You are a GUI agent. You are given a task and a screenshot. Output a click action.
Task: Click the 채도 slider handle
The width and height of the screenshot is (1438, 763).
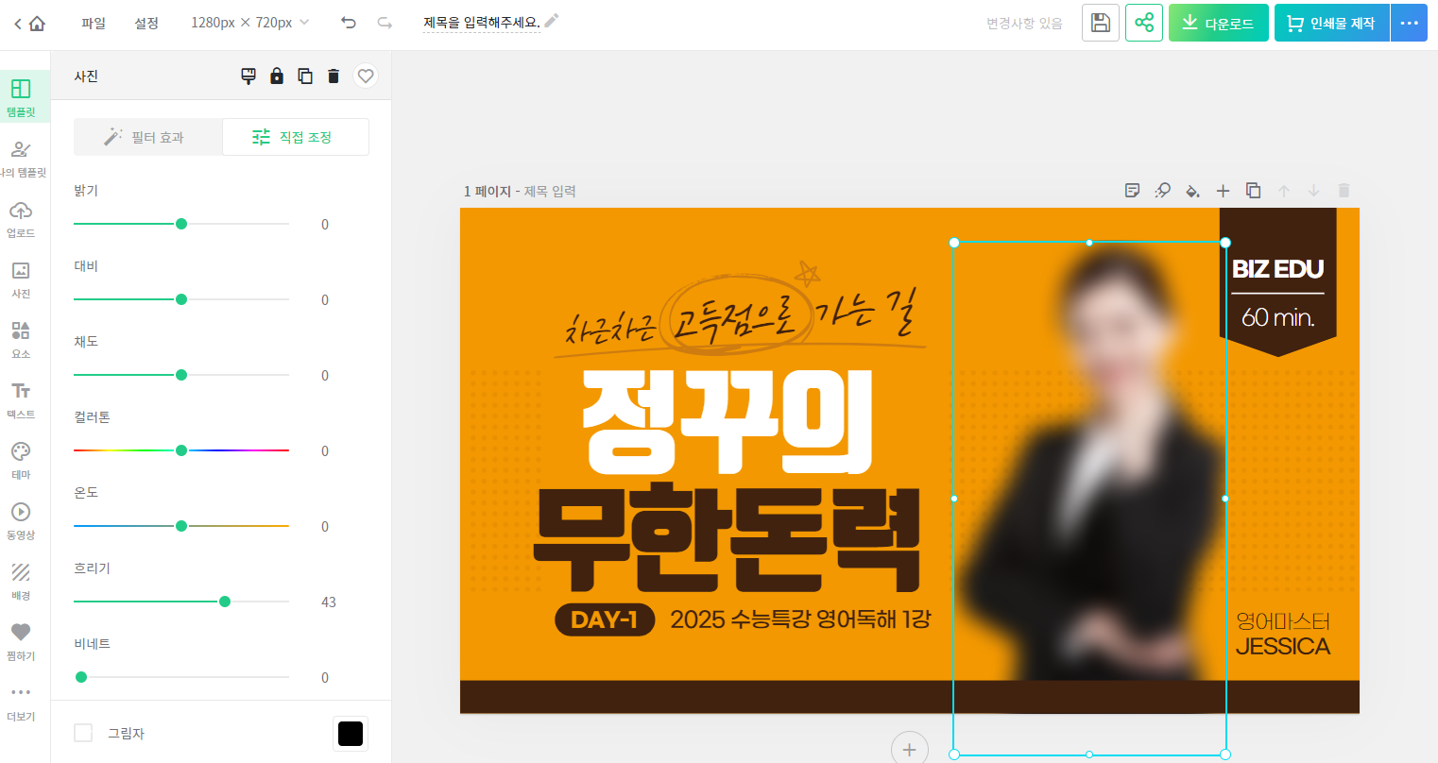[x=181, y=375]
